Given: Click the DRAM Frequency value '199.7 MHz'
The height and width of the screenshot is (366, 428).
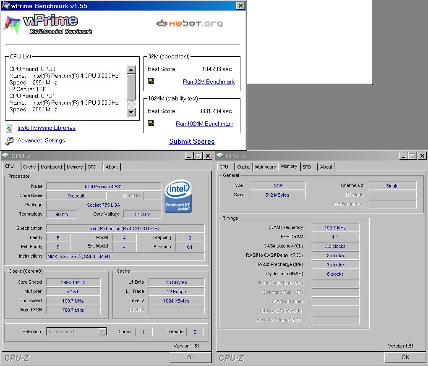Looking at the screenshot, I should [x=335, y=228].
